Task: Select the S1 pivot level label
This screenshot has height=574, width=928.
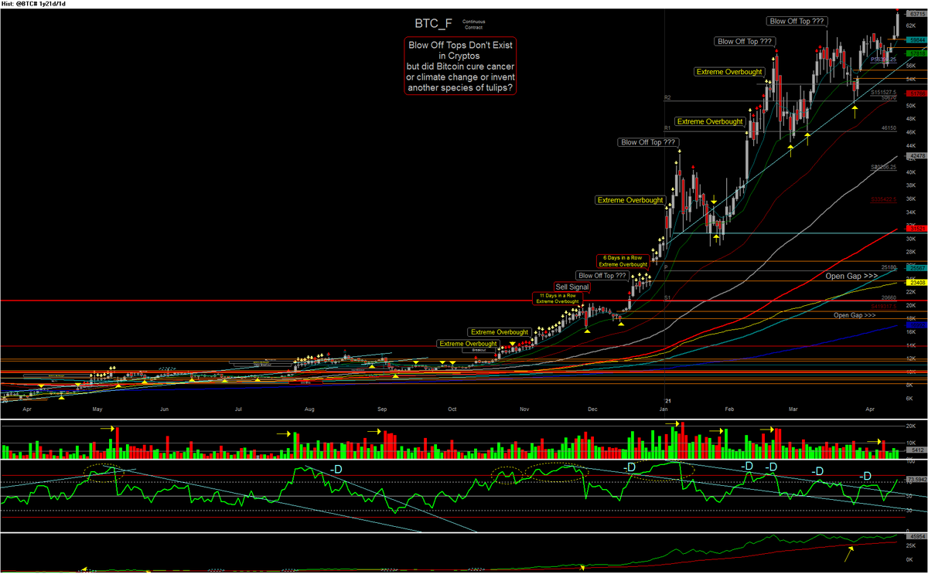Action: coord(667,297)
